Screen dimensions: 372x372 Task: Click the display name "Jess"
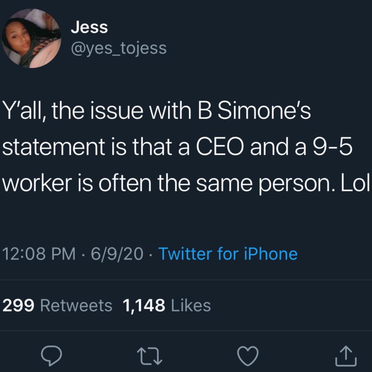coord(89,28)
